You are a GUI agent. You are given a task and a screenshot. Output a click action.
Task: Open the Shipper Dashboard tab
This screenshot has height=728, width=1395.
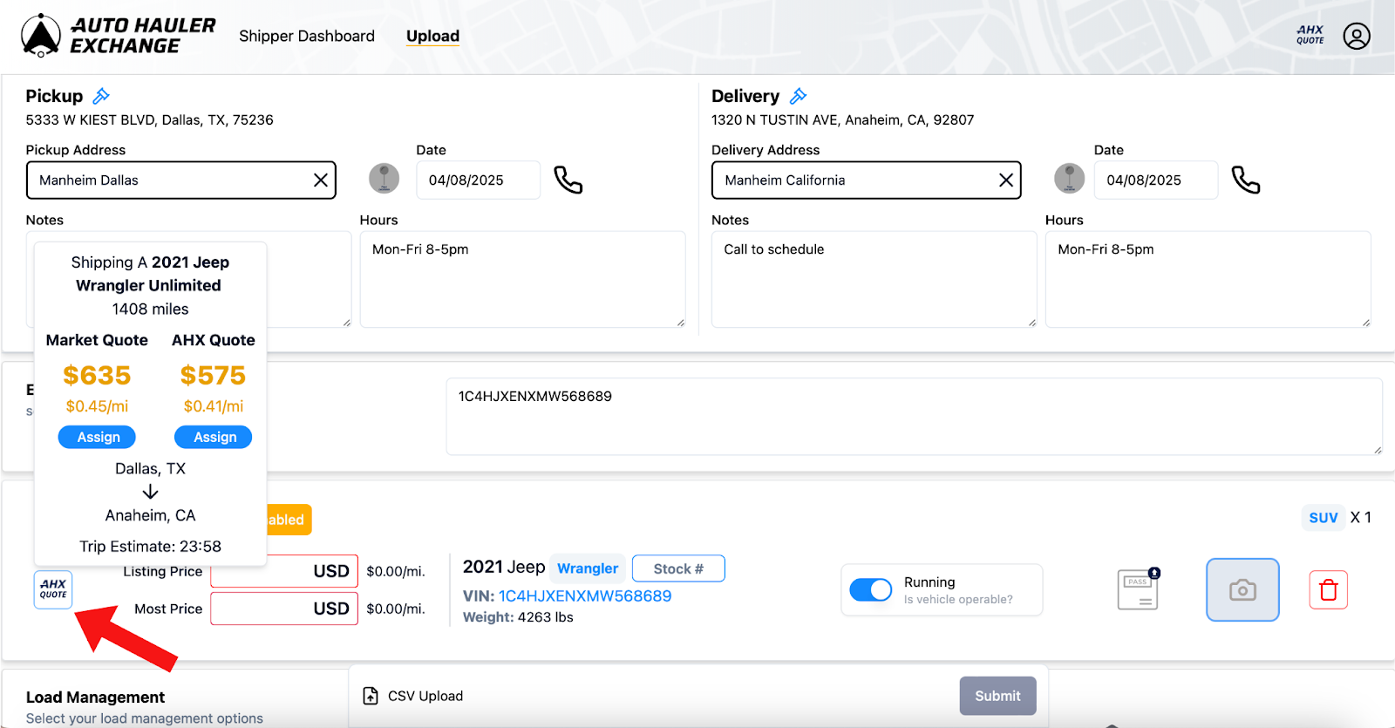[307, 36]
